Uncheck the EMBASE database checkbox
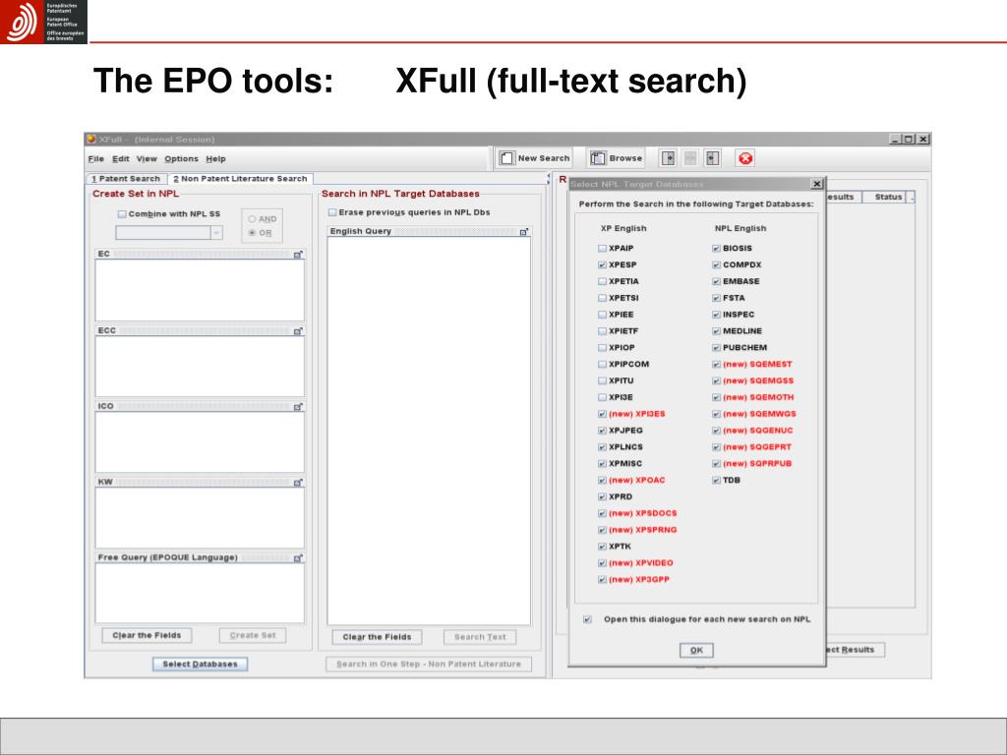This screenshot has width=1007, height=755. [x=716, y=282]
